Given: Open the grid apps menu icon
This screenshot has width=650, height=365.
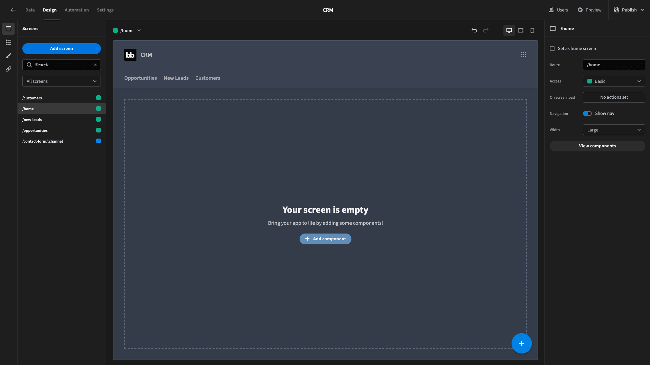Looking at the screenshot, I should point(523,55).
